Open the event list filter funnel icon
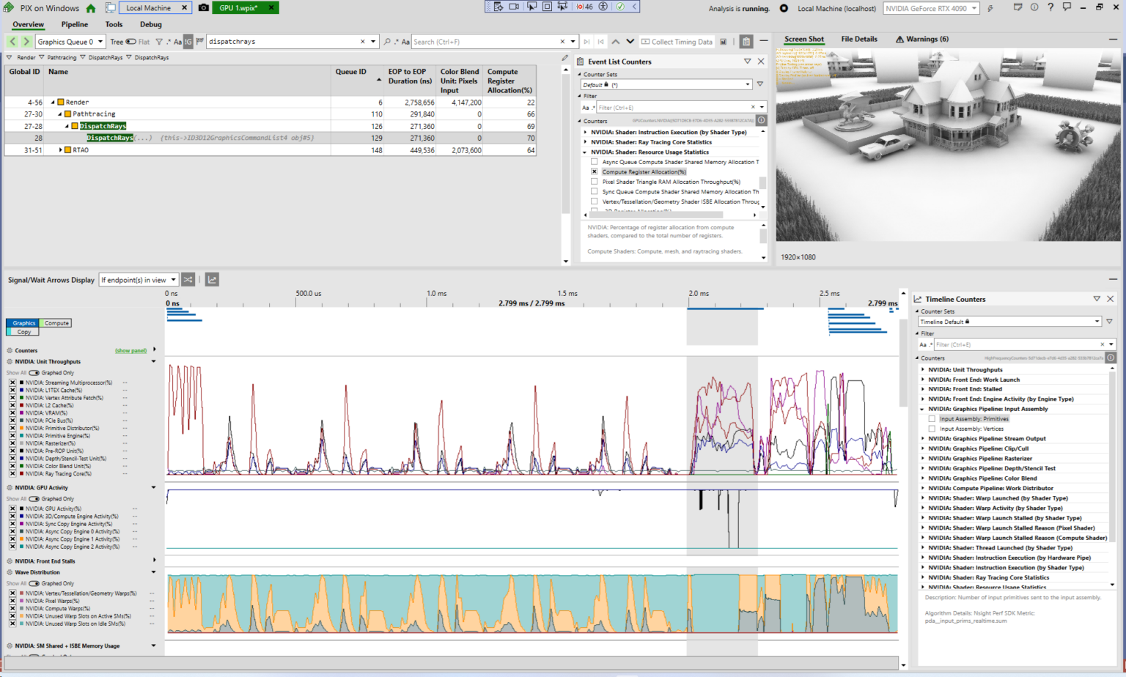The width and height of the screenshot is (1126, 677). [x=159, y=42]
